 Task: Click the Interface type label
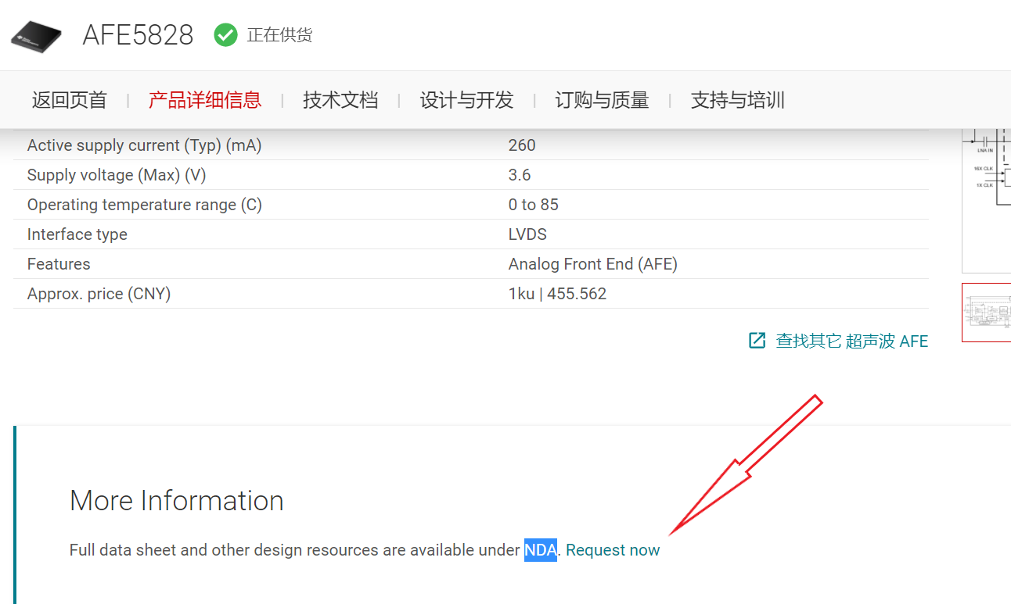point(77,234)
